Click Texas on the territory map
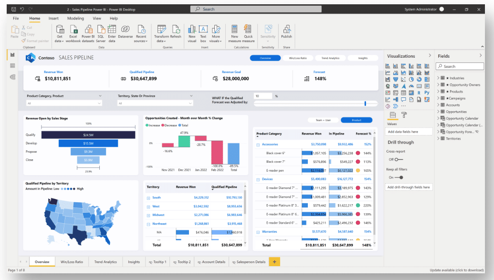Viewport: 494px width, 280px height. tap(79, 235)
